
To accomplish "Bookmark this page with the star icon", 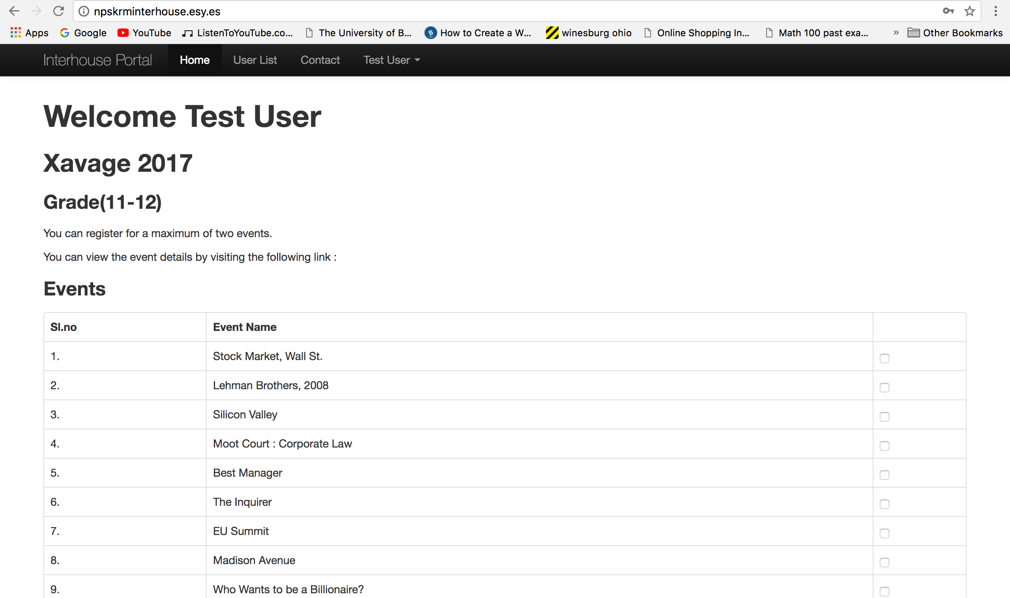I will pyautogui.click(x=969, y=11).
